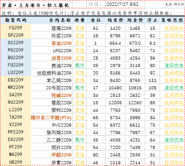
Task: Select the 期货代码 column header
Action: pos(16,20)
